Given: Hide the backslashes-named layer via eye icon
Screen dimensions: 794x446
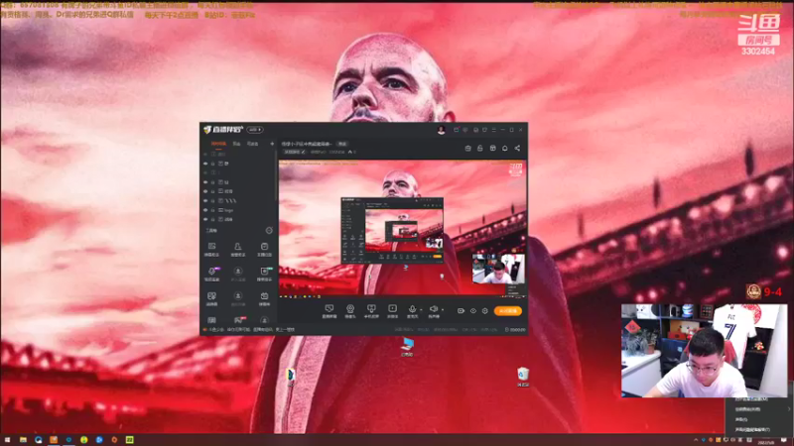Looking at the screenshot, I should 205,201.
